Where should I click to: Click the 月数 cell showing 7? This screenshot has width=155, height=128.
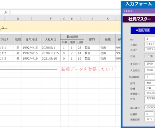click(72, 53)
